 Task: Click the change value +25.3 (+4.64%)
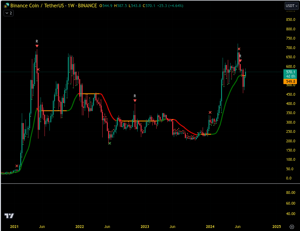pos(170,6)
